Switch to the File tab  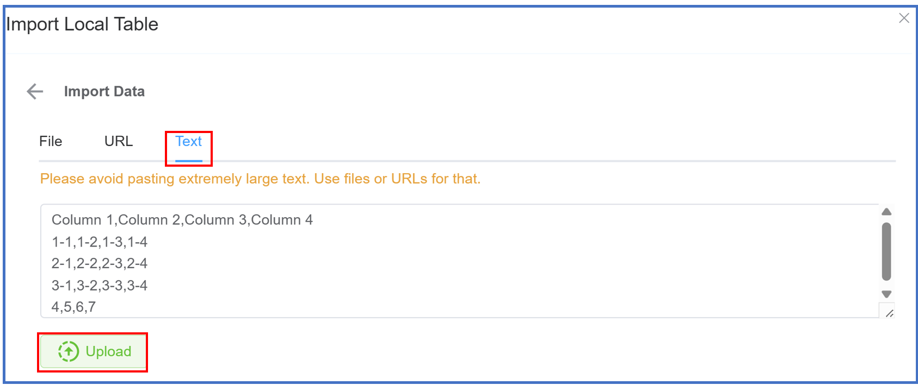point(51,141)
